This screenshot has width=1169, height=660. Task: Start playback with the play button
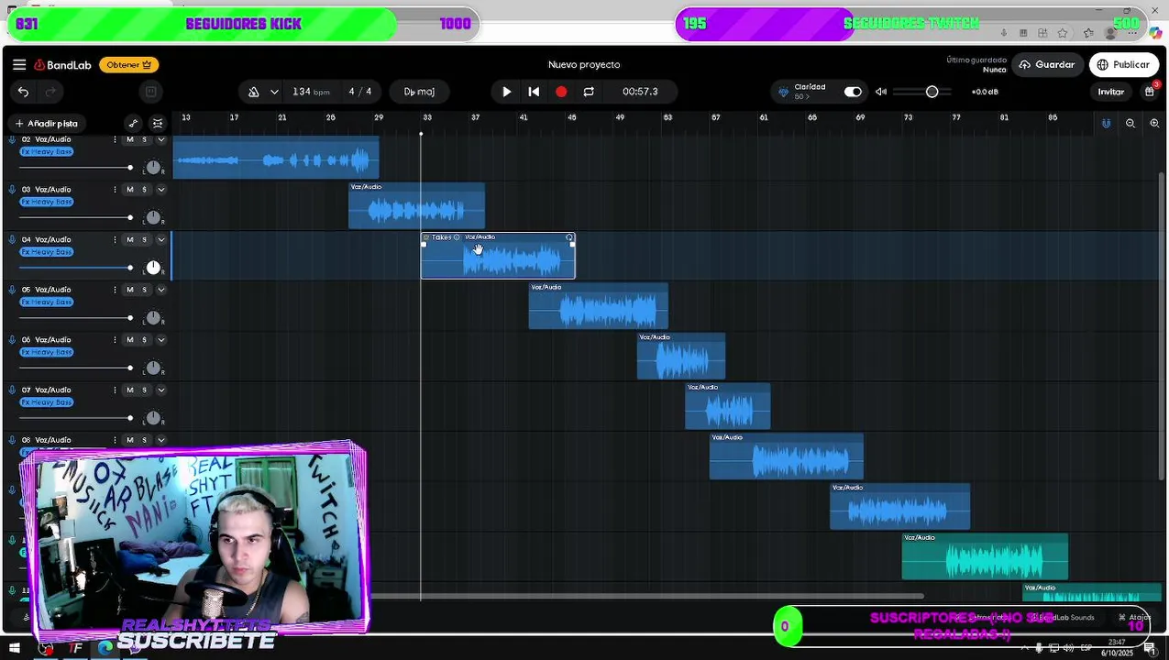coord(506,92)
